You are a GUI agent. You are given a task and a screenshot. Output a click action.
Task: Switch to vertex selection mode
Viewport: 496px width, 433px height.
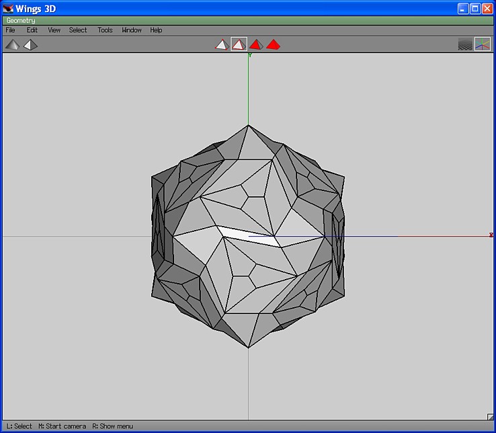(x=221, y=44)
